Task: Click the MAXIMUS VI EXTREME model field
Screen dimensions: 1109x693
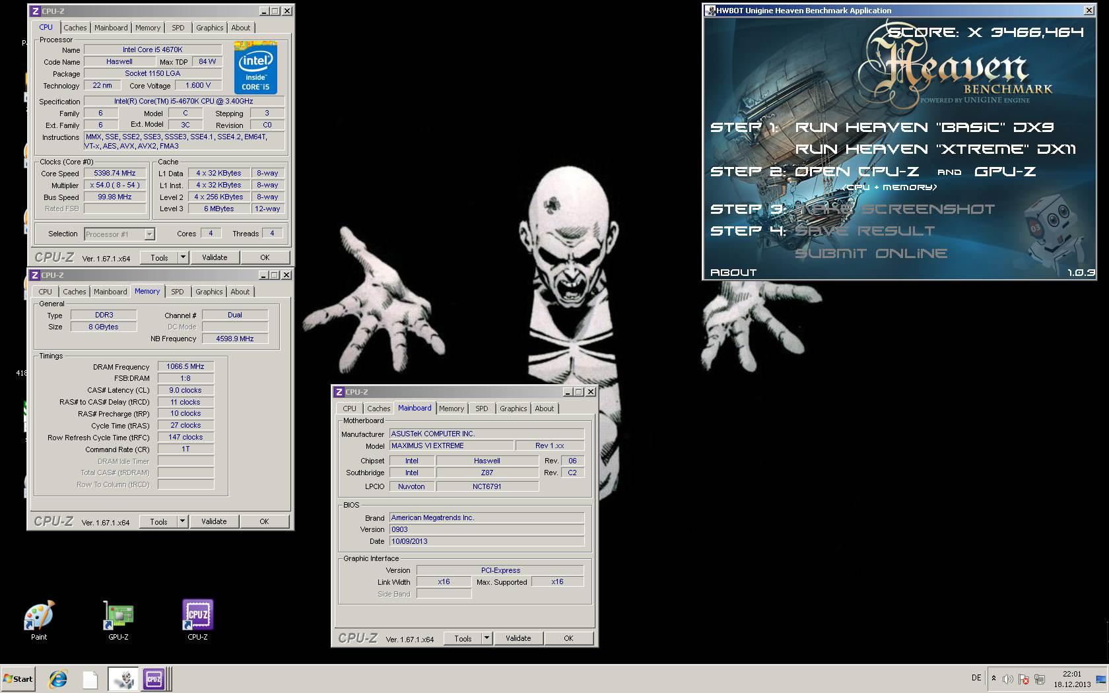Action: (x=451, y=445)
